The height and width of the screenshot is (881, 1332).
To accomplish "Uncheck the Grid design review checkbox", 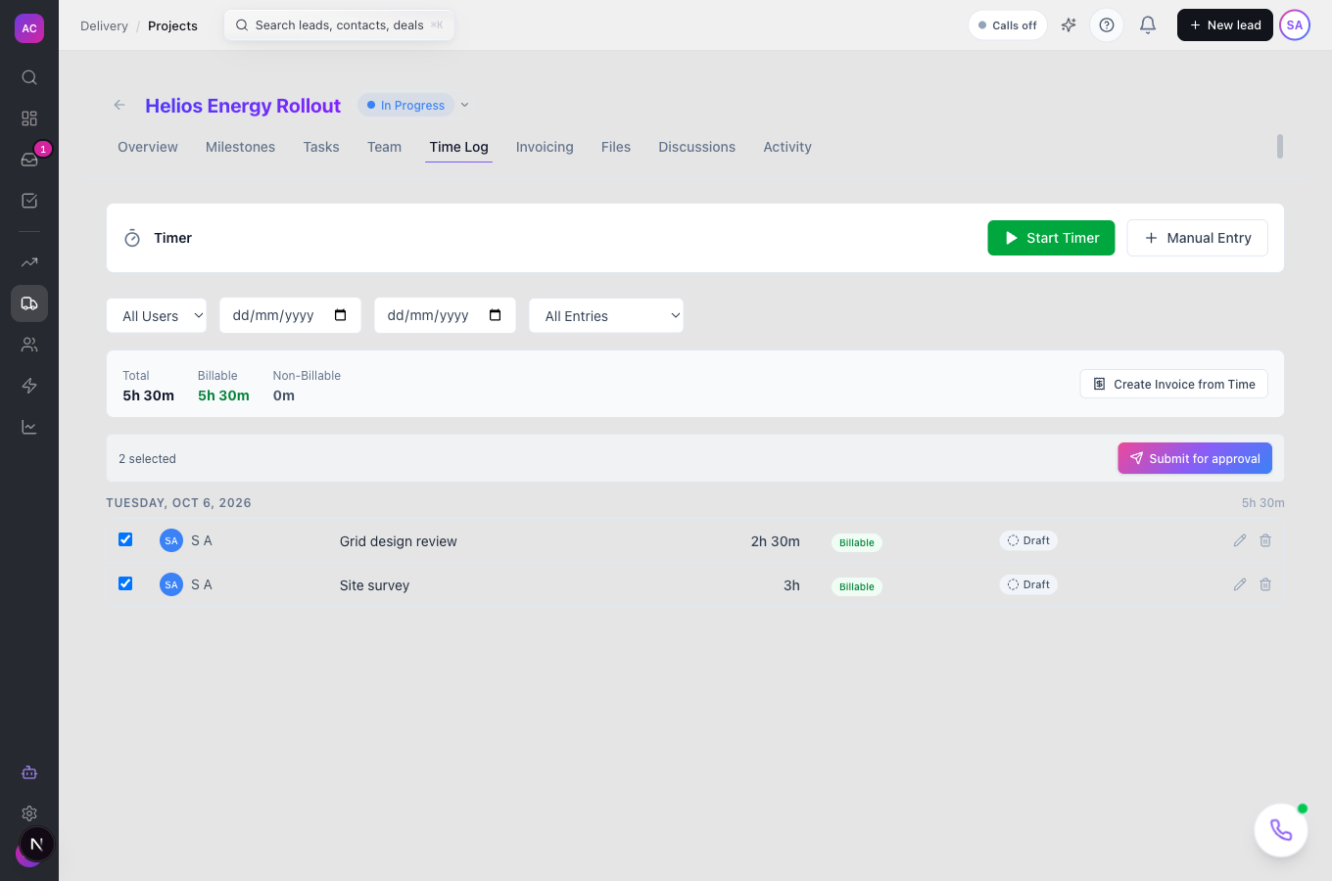I will (x=125, y=539).
